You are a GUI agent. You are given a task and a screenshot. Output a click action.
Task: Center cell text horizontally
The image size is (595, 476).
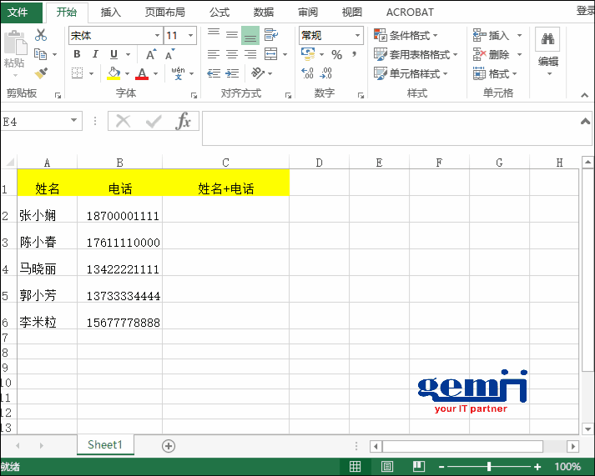click(232, 54)
